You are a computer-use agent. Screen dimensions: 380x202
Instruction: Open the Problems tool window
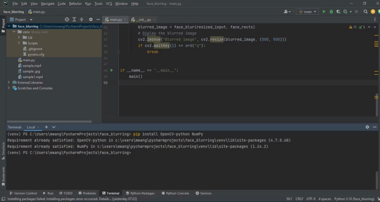tap(87, 193)
